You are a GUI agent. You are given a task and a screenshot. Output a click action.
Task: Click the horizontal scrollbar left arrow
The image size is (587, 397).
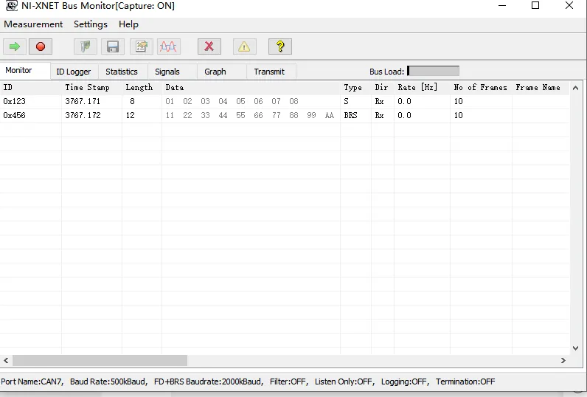point(6,360)
